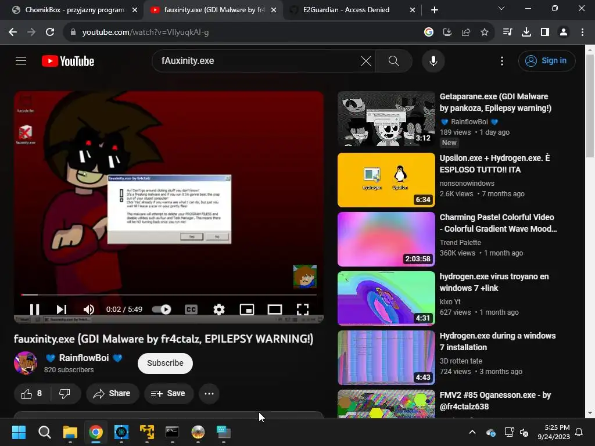Open hydrogen.exe virus troyano video title
The width and height of the screenshot is (595, 446).
[x=494, y=282]
